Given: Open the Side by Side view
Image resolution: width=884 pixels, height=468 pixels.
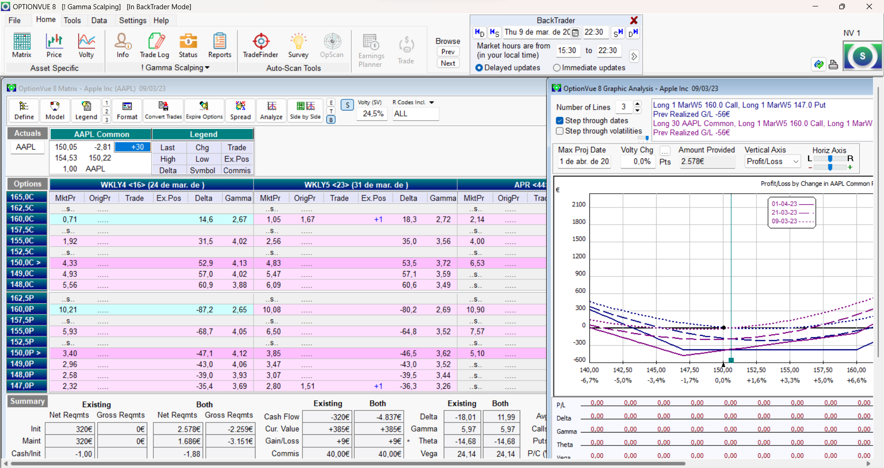Looking at the screenshot, I should click(305, 111).
